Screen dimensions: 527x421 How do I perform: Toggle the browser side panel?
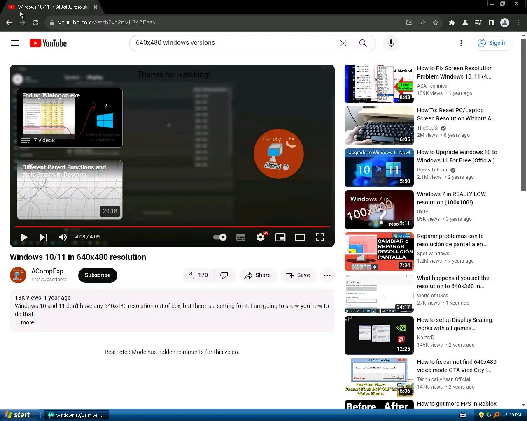[492, 23]
